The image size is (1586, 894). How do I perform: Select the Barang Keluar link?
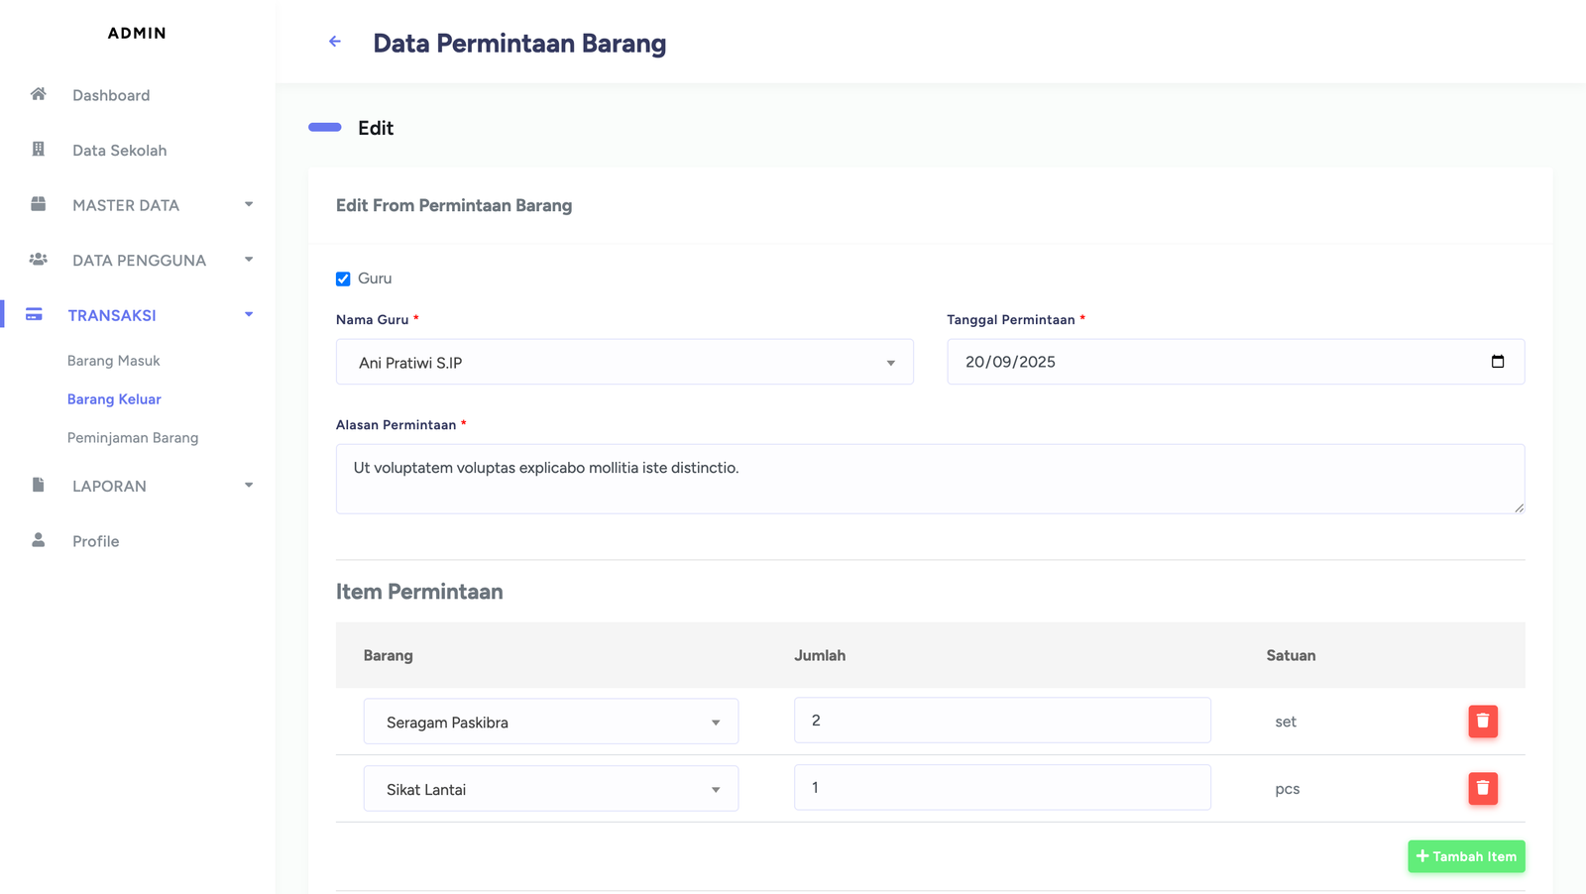coord(114,399)
